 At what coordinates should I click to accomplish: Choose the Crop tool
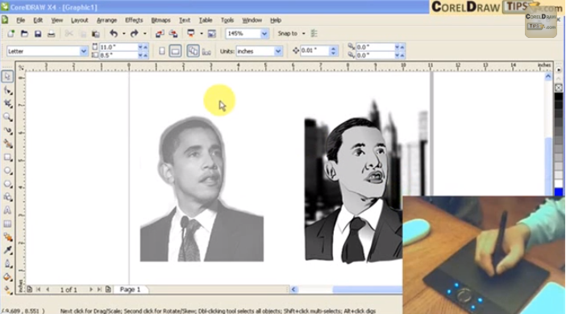[x=7, y=103]
